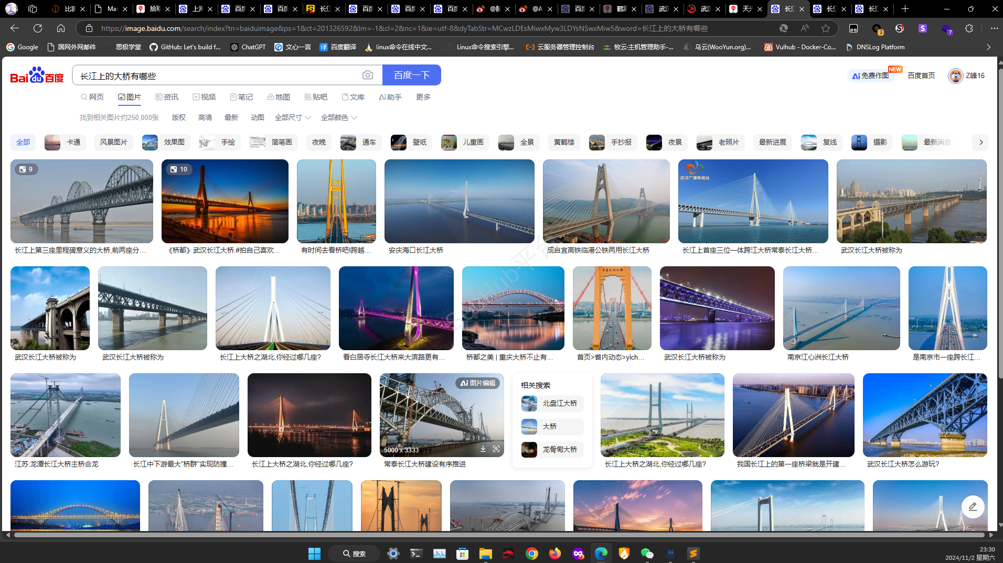This screenshot has height=563, width=1003.
Task: Click the favorites star icon in address bar
Action: [x=826, y=28]
